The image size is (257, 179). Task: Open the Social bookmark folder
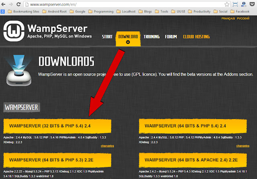(220, 12)
